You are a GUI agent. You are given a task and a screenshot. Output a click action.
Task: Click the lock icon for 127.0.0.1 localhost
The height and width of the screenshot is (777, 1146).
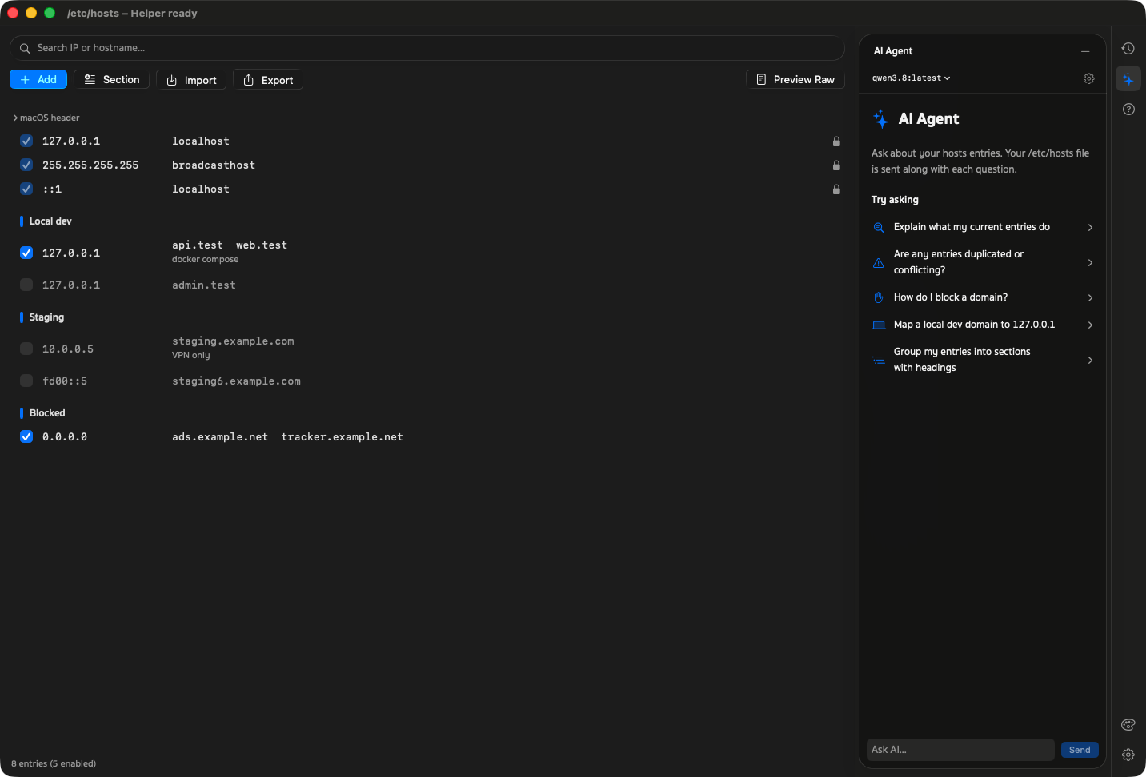point(836,141)
